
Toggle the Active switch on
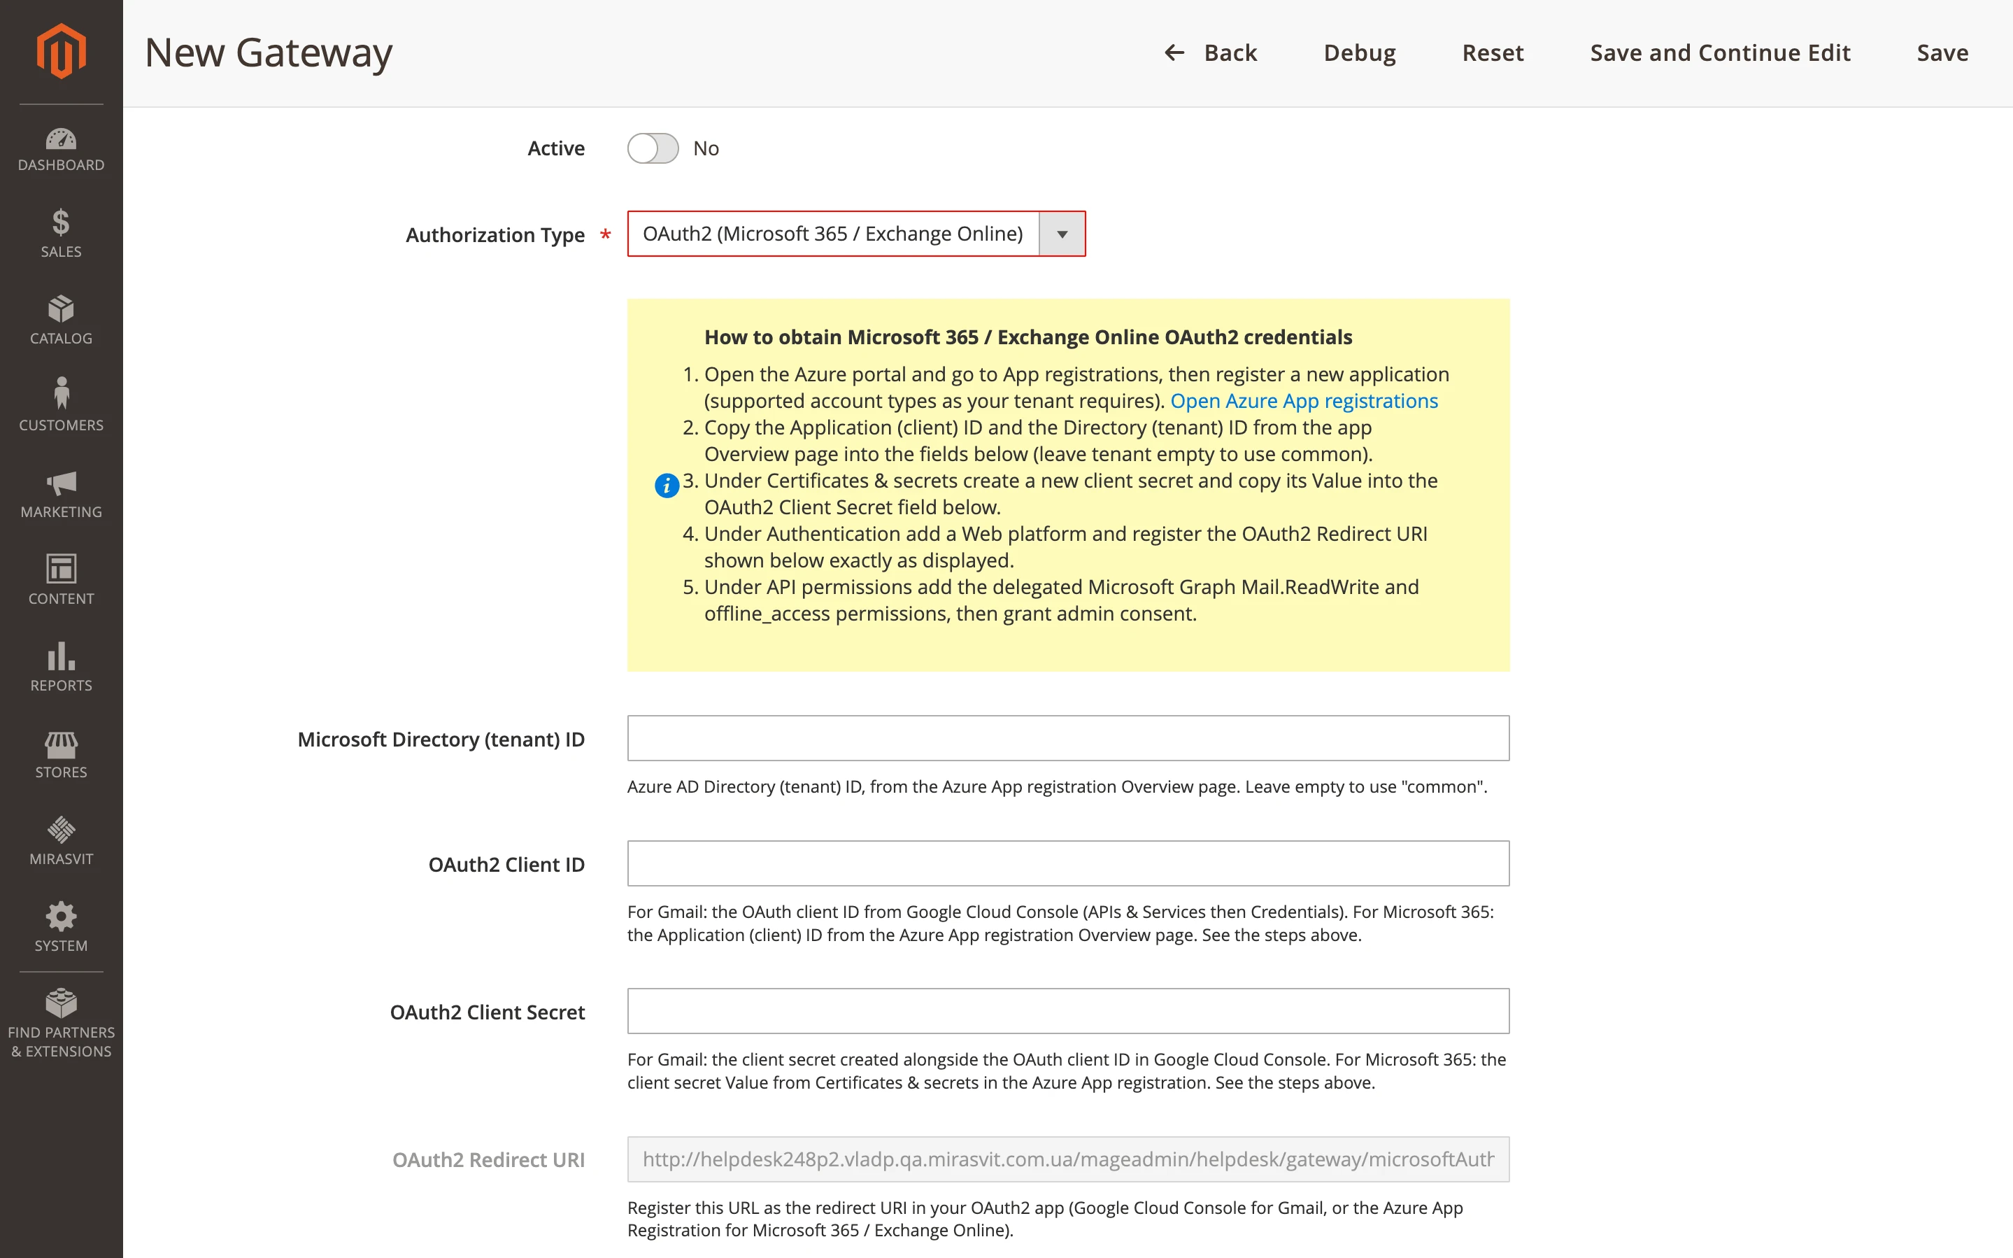(x=653, y=148)
